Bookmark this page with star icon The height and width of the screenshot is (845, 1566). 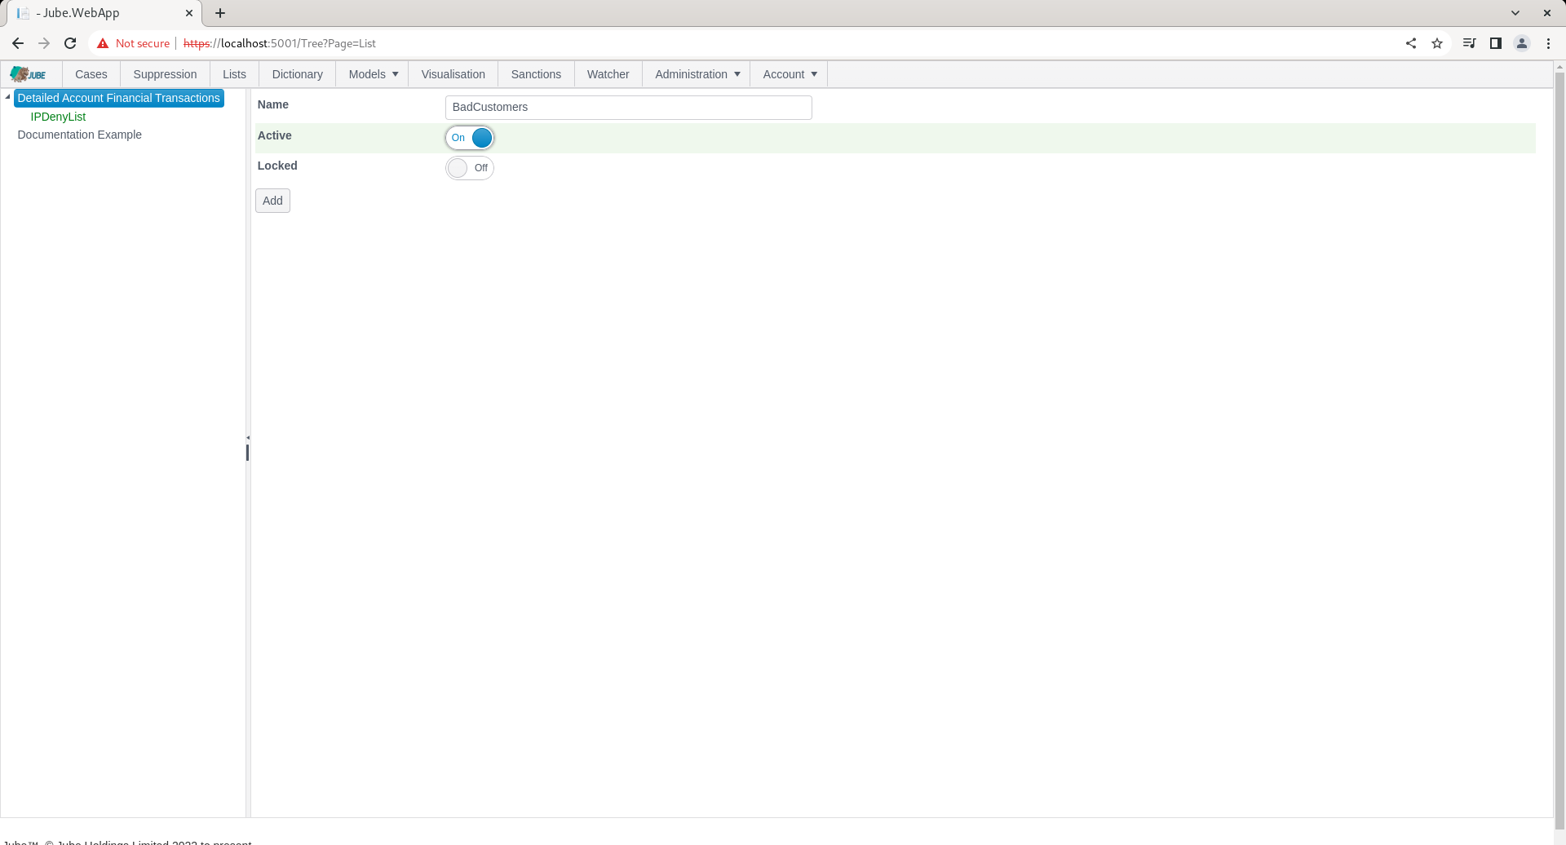click(1437, 43)
